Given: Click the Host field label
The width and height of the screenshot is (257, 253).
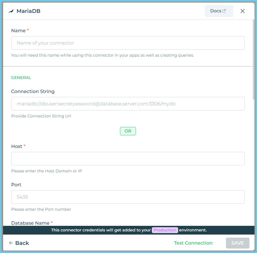Looking at the screenshot, I should click(17, 146).
